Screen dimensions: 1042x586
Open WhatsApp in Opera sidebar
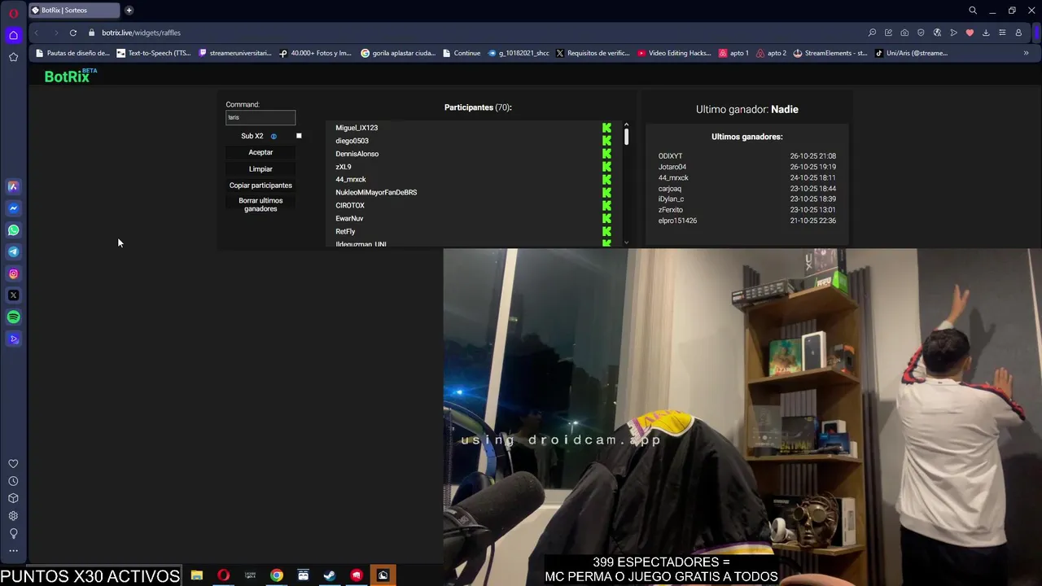click(x=13, y=230)
